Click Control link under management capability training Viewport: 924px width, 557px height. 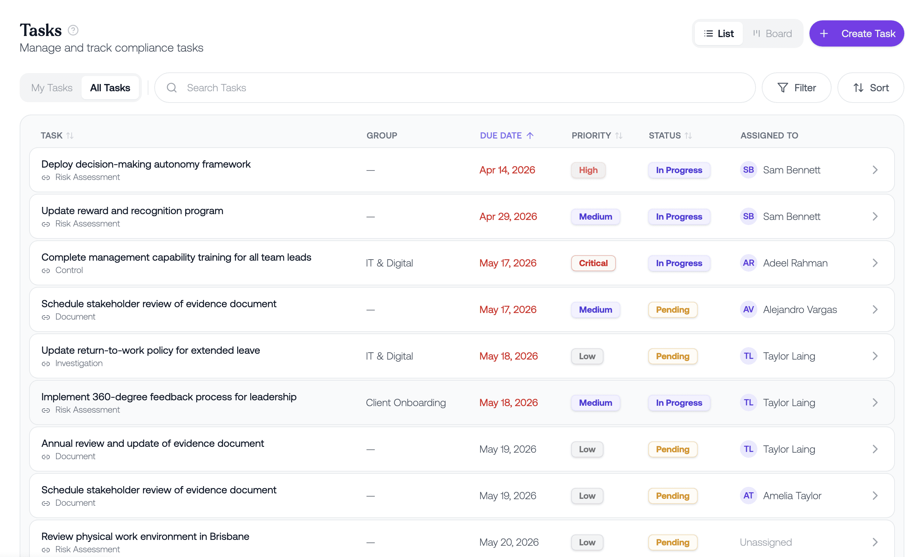pyautogui.click(x=69, y=270)
